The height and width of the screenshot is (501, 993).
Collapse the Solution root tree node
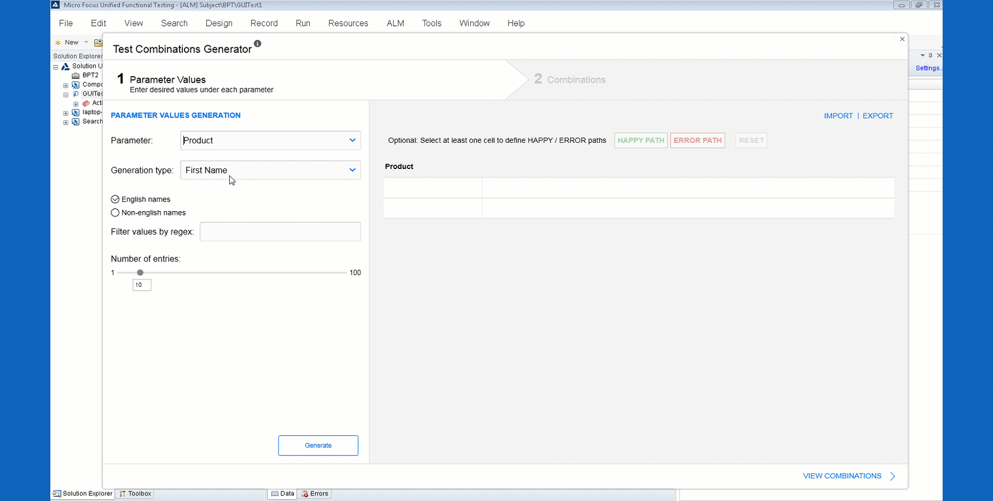pos(56,67)
